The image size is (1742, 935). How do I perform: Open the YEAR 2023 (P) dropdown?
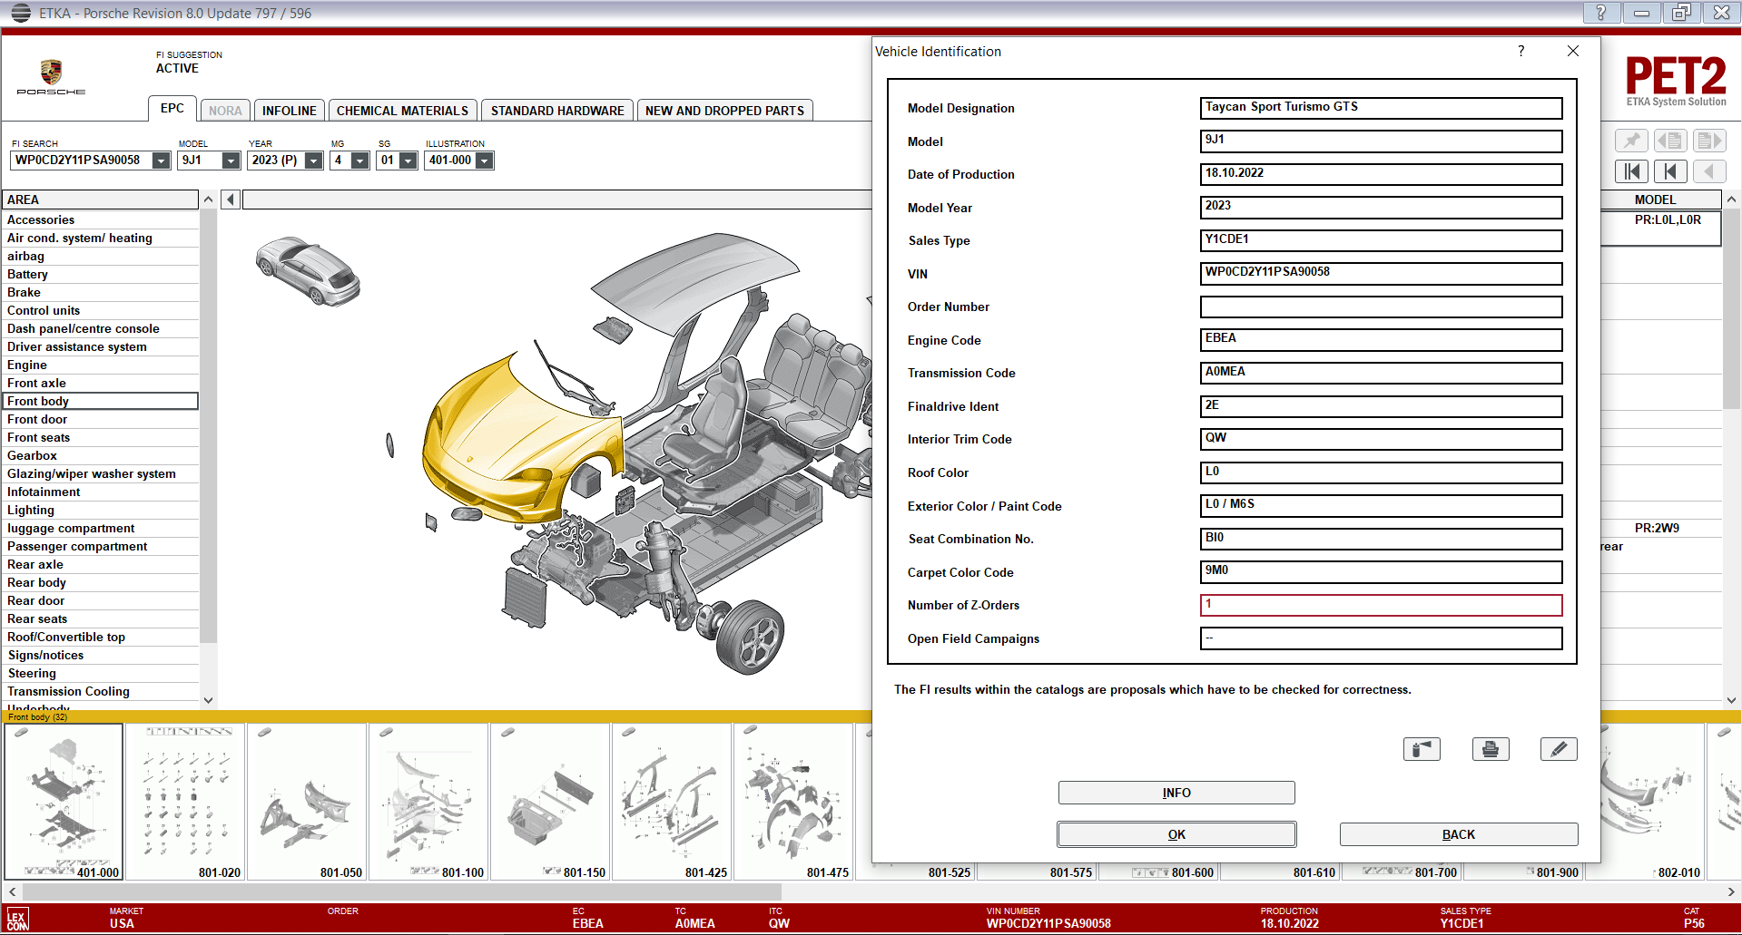pyautogui.click(x=314, y=161)
